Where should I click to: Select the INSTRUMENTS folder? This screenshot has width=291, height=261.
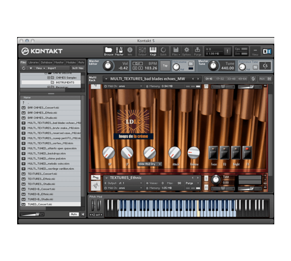(51, 82)
